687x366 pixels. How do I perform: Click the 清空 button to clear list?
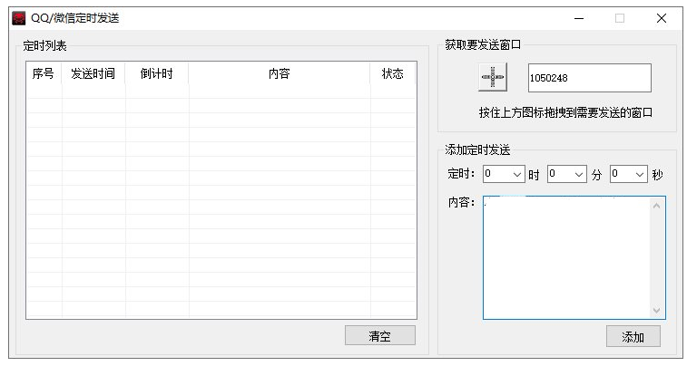379,336
